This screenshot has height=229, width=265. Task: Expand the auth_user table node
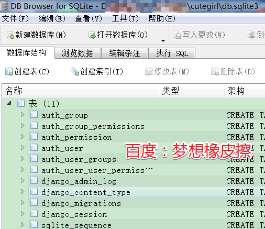pyautogui.click(x=23, y=148)
